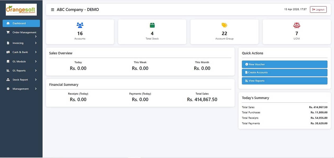Open the Stock Report menu
334x158 pixels.
[x=21, y=80]
